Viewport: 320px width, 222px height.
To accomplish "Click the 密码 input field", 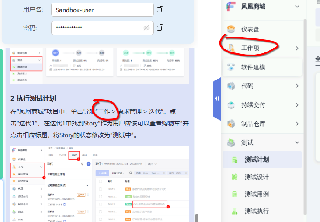I will 102,28.
